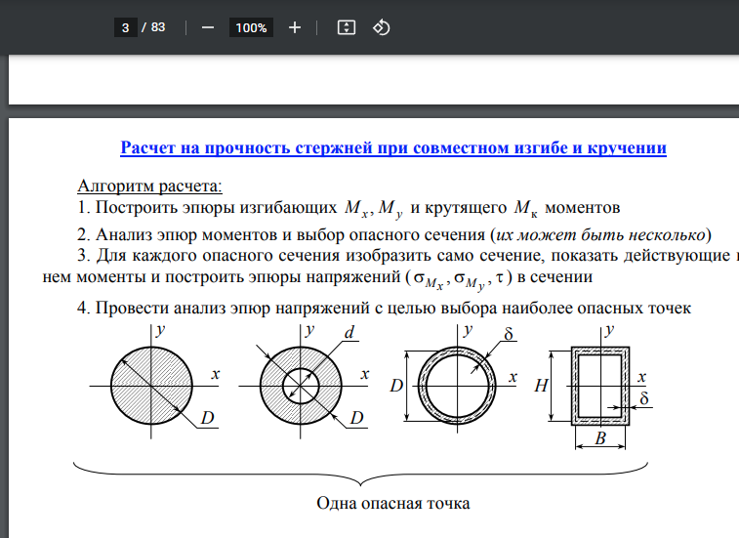Click the "Одна опасная точка" caption
Viewport: 739px width, 538px height.
[x=393, y=504]
